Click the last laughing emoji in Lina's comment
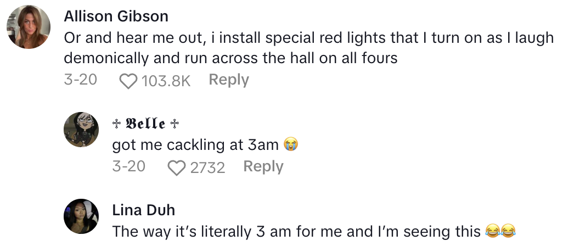Screen dimensions: 563x246 coord(509,231)
